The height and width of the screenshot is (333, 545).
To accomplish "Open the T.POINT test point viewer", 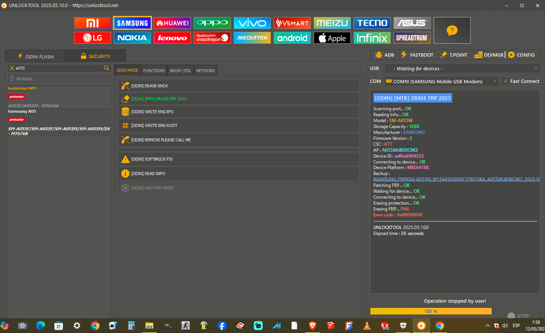I will tap(454, 55).
